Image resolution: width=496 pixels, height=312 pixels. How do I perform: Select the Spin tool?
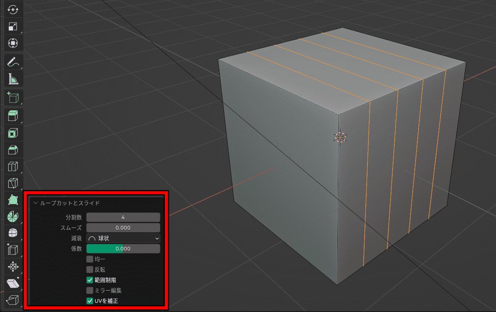click(x=13, y=217)
